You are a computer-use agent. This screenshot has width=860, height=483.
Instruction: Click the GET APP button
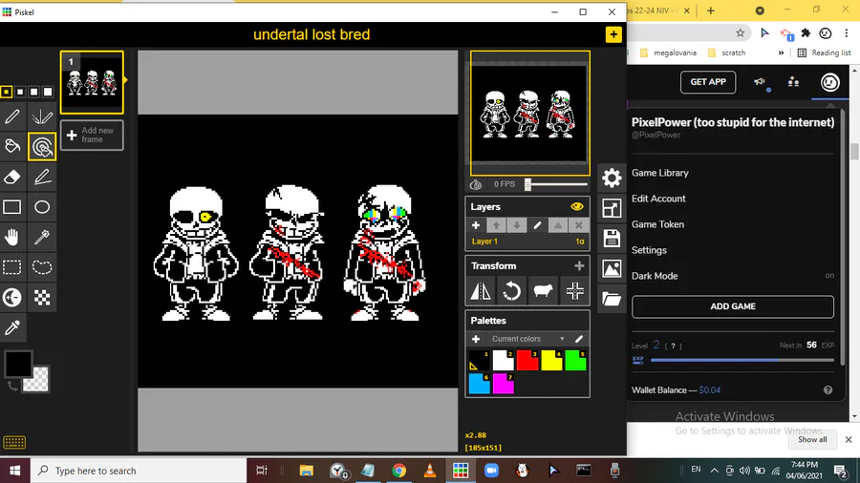point(708,82)
